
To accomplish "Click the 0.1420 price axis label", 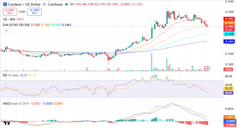I will click(x=229, y=64).
